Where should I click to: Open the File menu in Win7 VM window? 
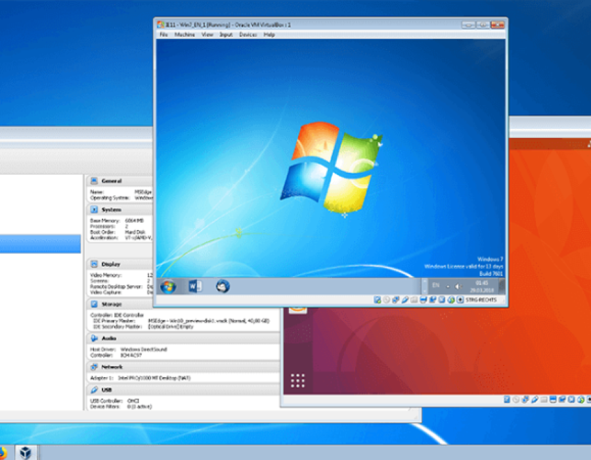pos(164,35)
